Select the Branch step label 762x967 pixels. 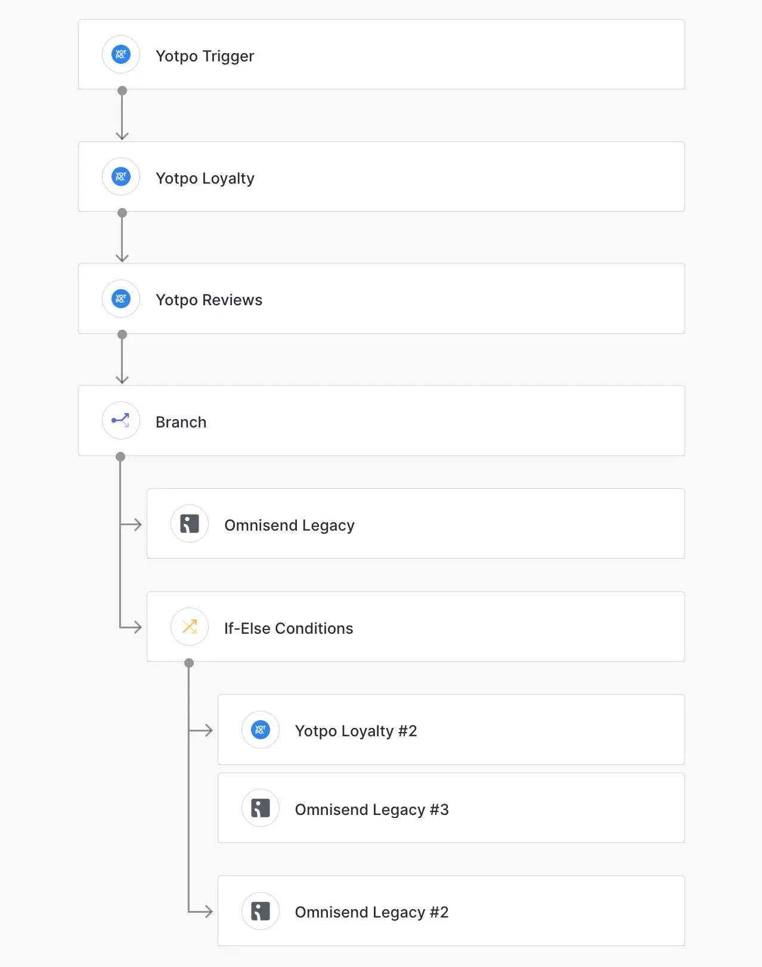coord(181,422)
